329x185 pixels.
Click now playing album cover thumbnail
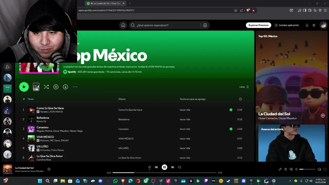pos(7,169)
